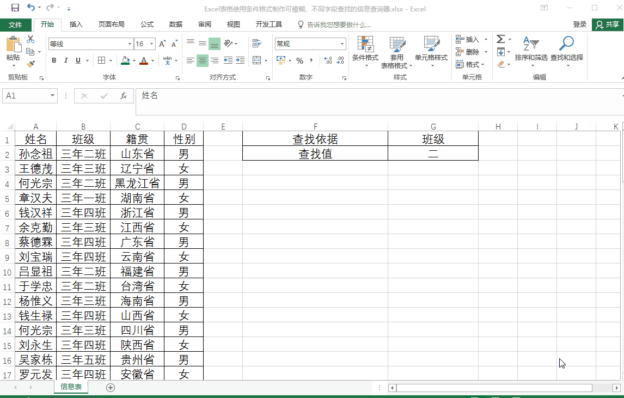This screenshot has width=624, height=398.
Task: Toggle top vertical alignment
Action: [191, 43]
